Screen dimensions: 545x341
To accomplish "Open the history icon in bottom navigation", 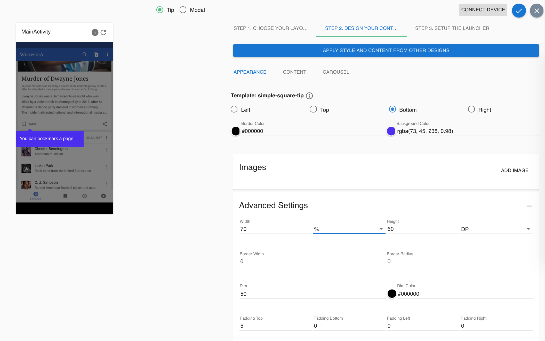I will [x=84, y=196].
